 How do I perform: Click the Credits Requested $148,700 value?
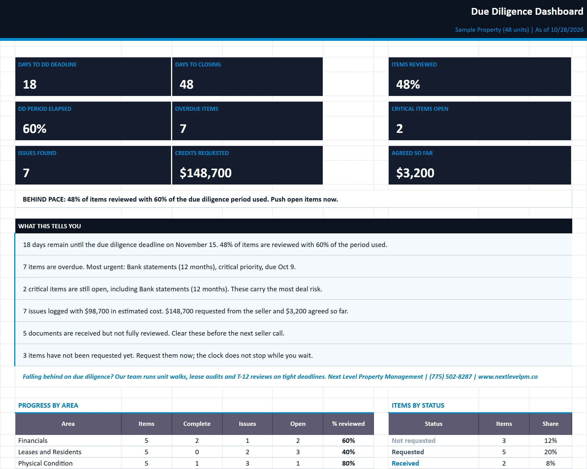click(x=206, y=173)
